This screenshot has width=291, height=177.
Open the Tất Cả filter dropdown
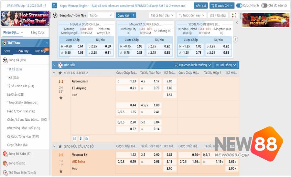[x=101, y=15]
